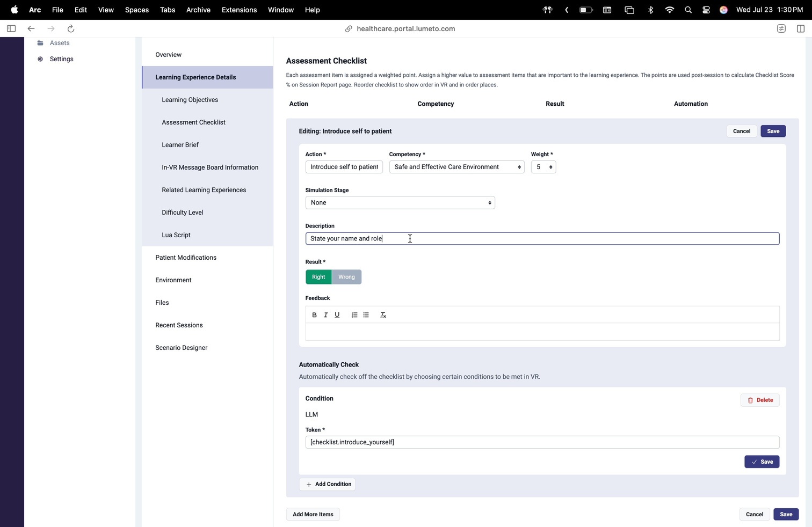Open the Weight dropdown

point(543,167)
